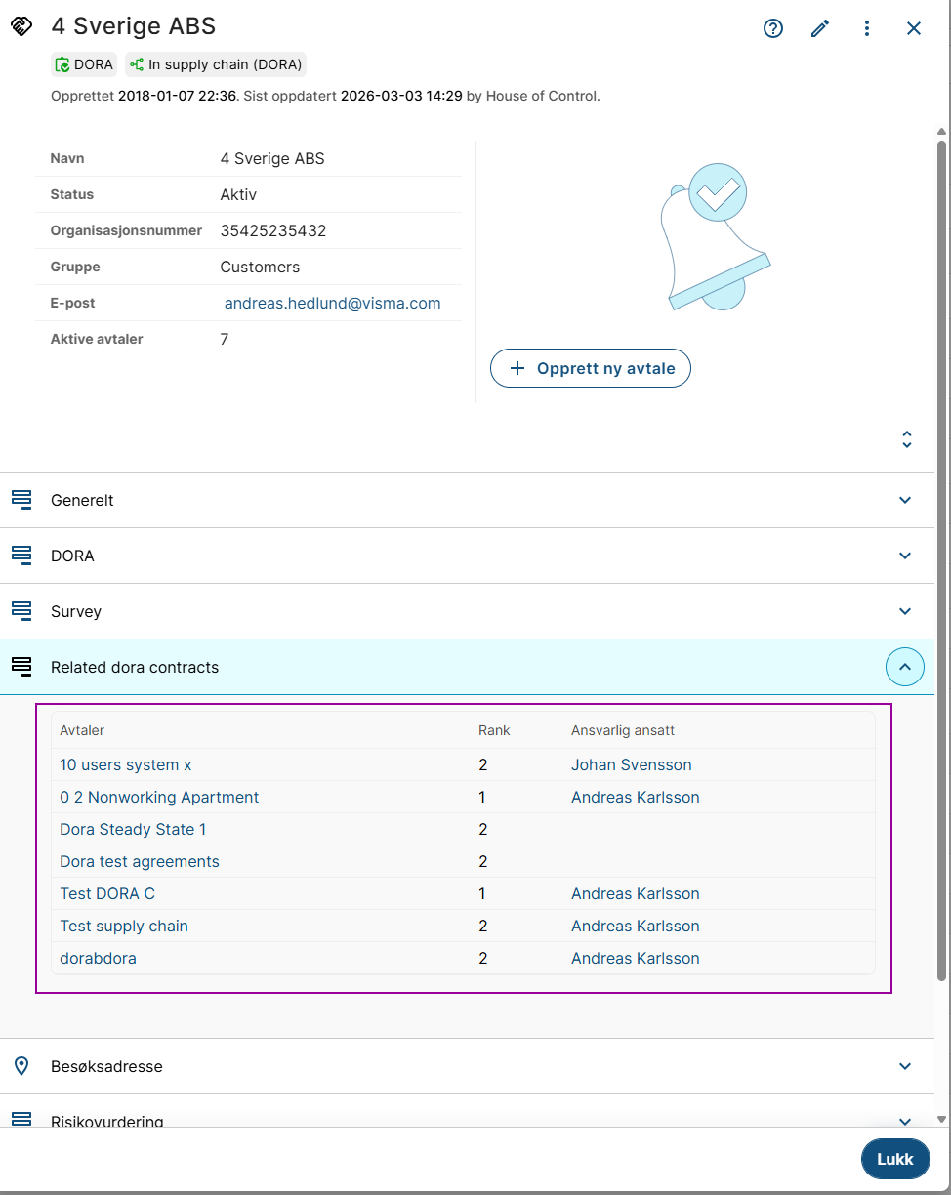Click the pencil edit icon
Viewport: 951px width, 1195px height.
point(820,28)
